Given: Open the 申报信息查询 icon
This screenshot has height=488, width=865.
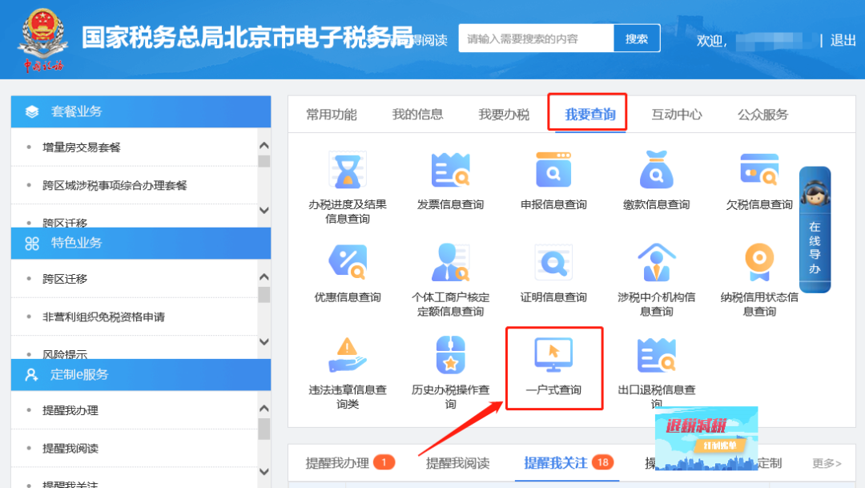Looking at the screenshot, I should 553,171.
